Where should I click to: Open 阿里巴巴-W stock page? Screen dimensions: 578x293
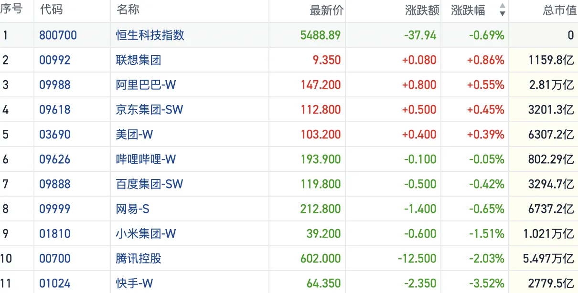(146, 85)
